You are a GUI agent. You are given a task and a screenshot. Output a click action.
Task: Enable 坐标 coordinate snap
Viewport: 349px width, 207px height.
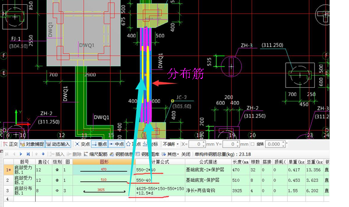coord(150,144)
